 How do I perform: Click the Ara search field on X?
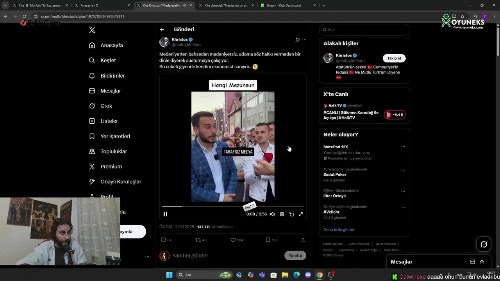[x=364, y=30]
